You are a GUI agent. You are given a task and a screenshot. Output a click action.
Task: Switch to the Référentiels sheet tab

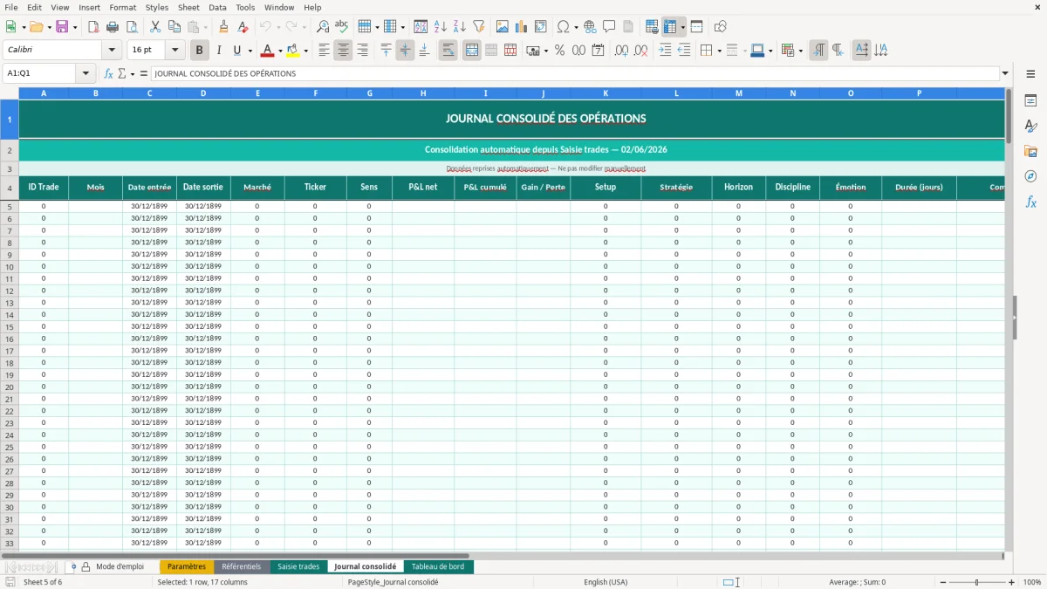coord(242,566)
